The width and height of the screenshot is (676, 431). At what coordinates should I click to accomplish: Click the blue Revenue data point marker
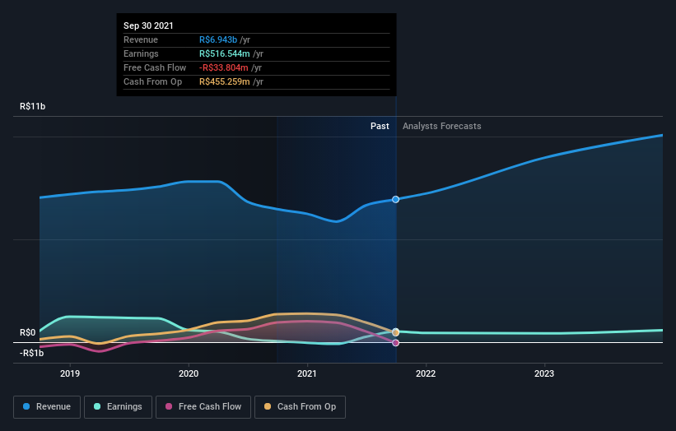395,199
